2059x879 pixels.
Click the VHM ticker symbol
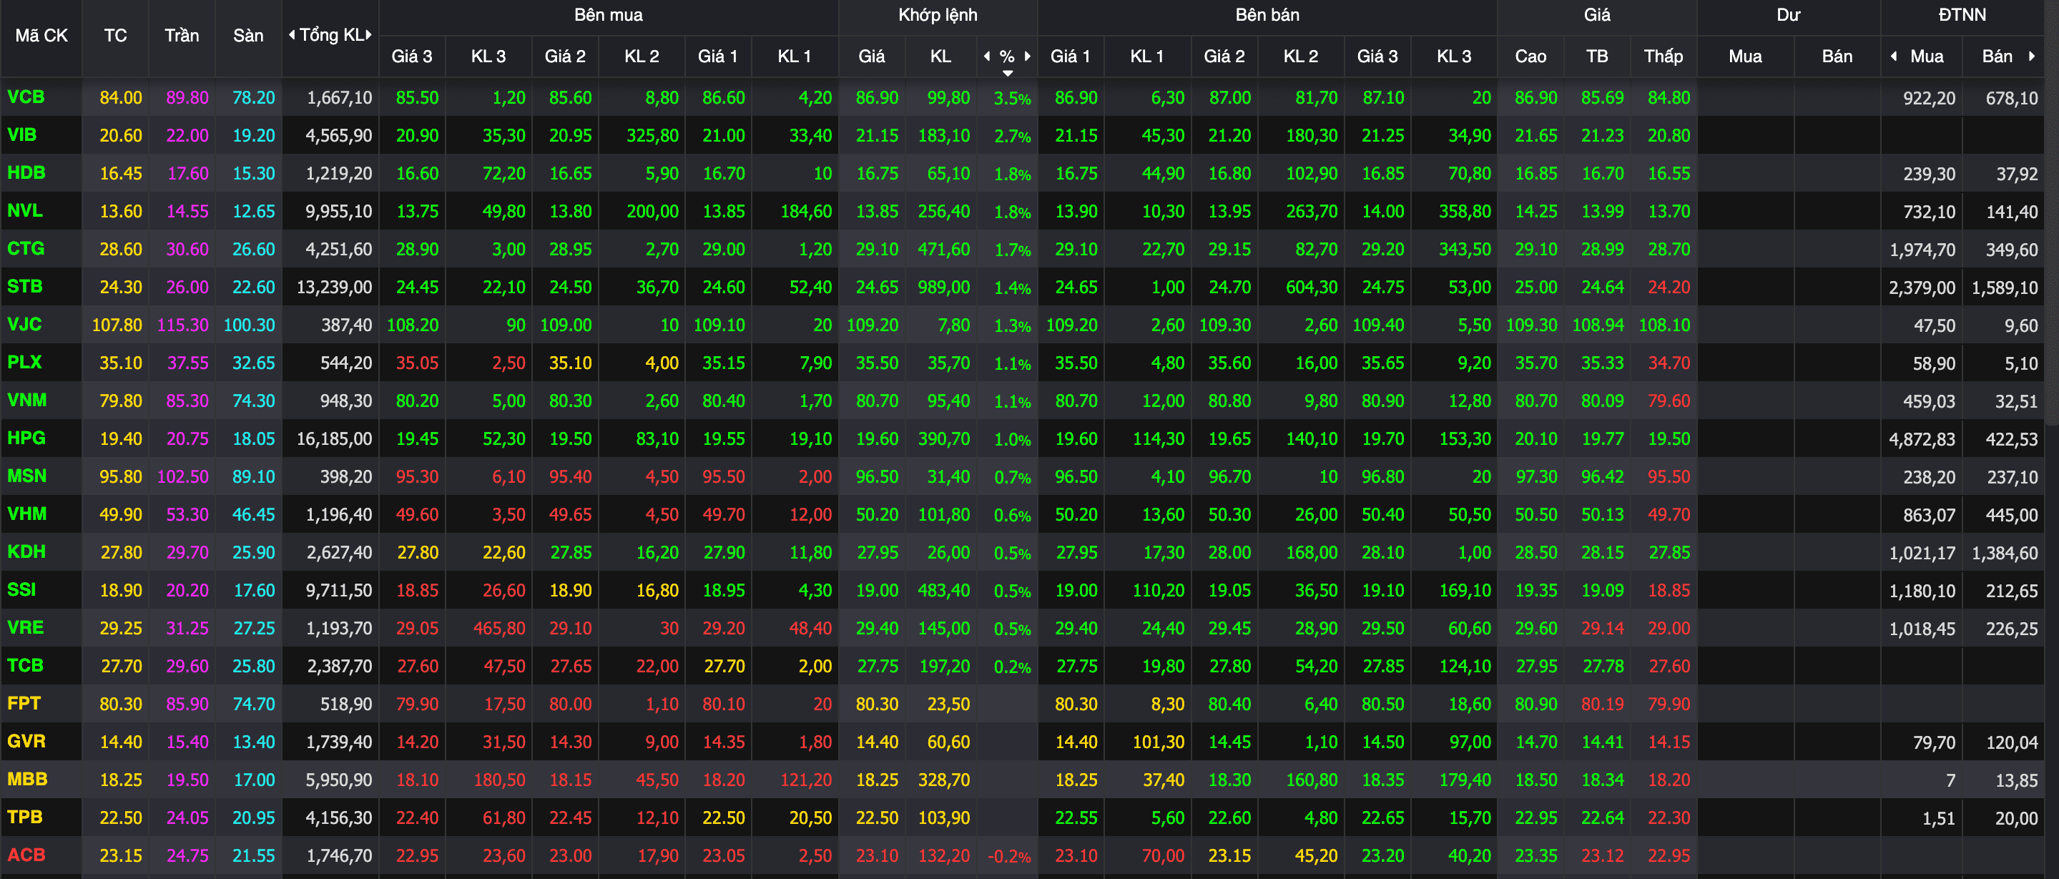[26, 514]
